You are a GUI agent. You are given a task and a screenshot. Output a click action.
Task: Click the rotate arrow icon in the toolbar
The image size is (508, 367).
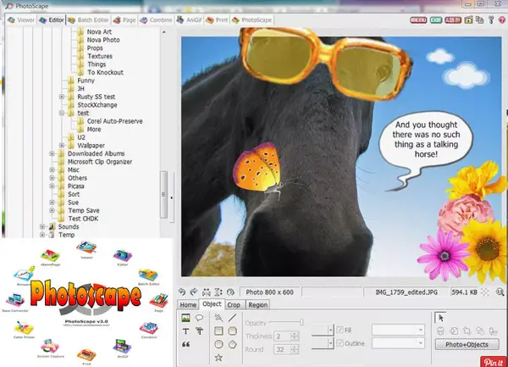tap(230, 292)
